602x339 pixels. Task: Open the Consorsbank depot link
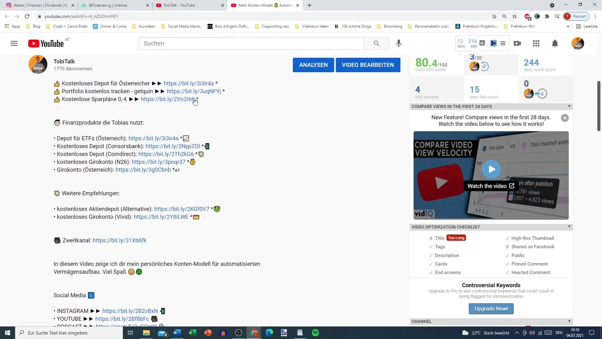pyautogui.click(x=172, y=146)
